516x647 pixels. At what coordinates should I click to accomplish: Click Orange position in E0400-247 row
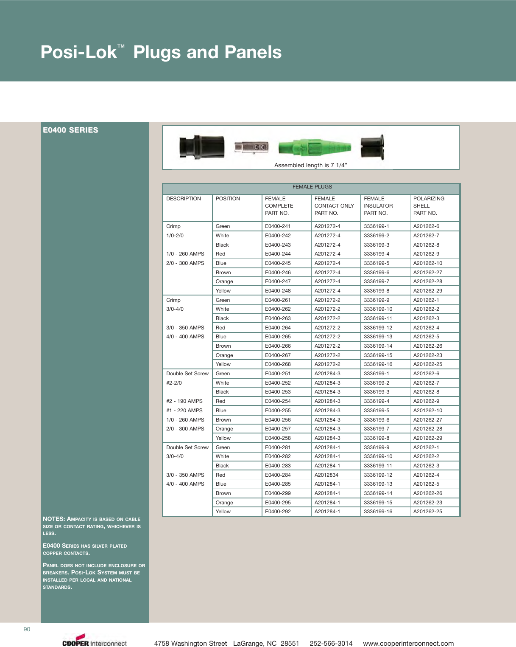coord(224,281)
